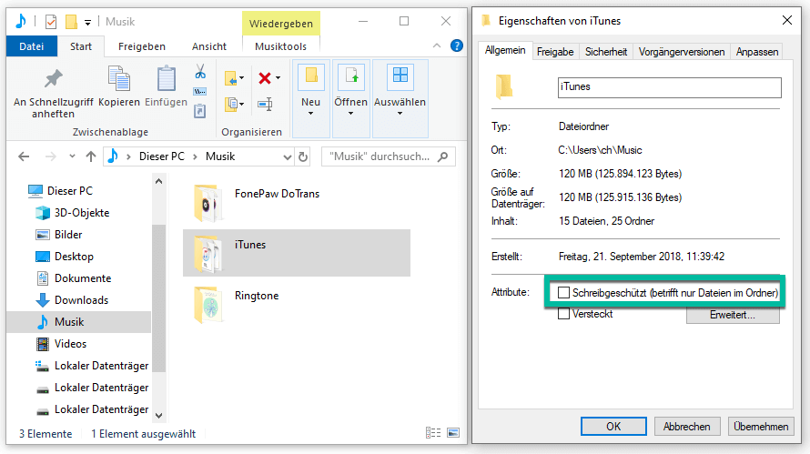The height and width of the screenshot is (454, 810).
Task: Click the Erweitert... button
Action: point(733,315)
